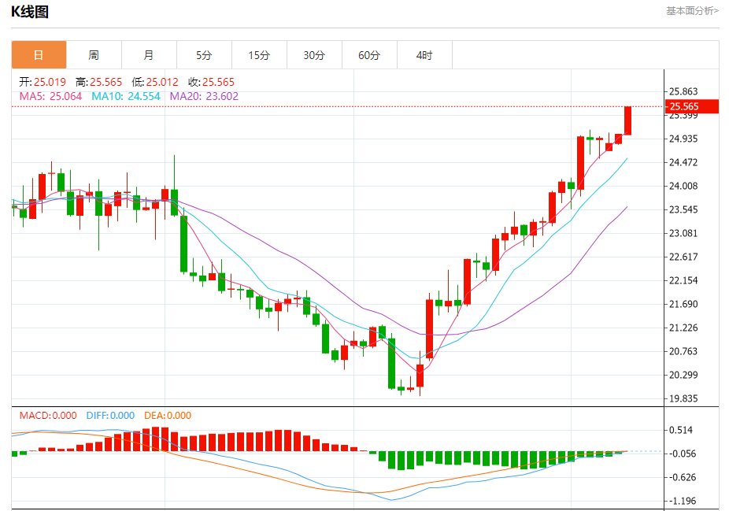This screenshot has width=729, height=511.
Task: Click the 24.935 price axis label
Action: coord(683,139)
